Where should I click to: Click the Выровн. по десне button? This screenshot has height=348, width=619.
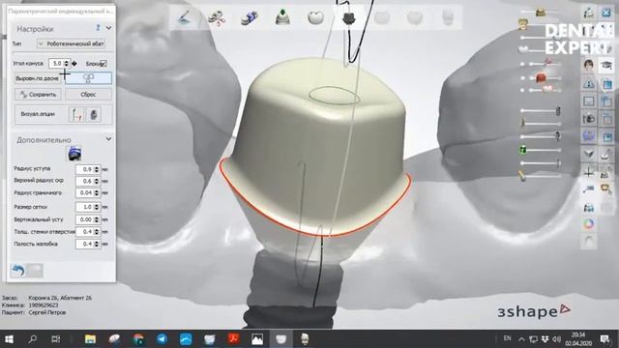click(x=39, y=78)
